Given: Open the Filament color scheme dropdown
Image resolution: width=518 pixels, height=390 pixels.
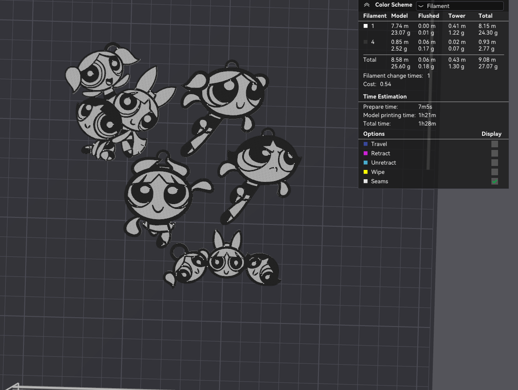Looking at the screenshot, I should [x=459, y=6].
